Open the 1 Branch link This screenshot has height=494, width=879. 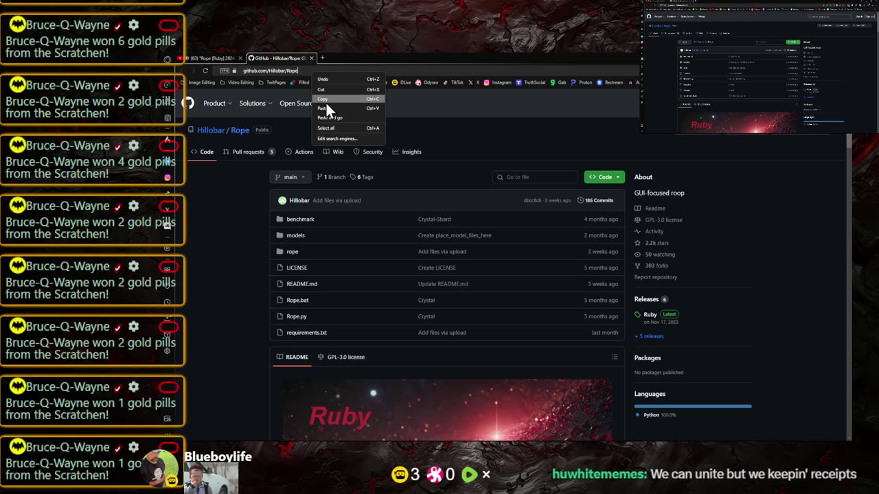click(331, 177)
